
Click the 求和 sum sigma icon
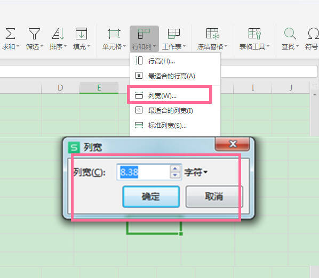tap(10, 34)
